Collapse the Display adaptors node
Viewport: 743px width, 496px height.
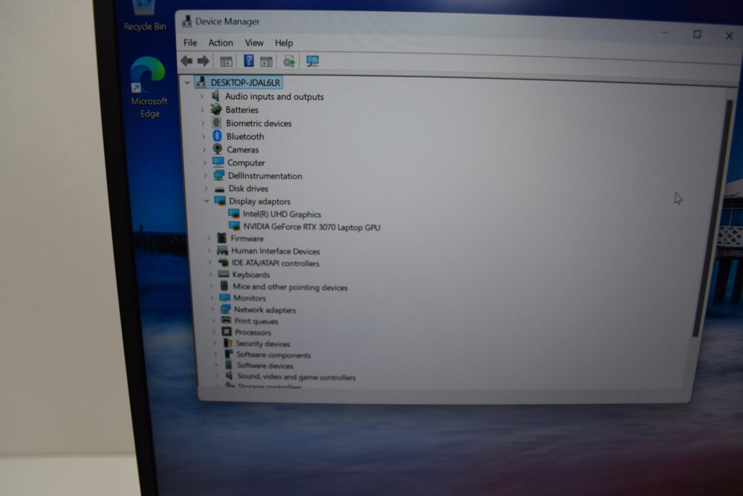click(207, 201)
